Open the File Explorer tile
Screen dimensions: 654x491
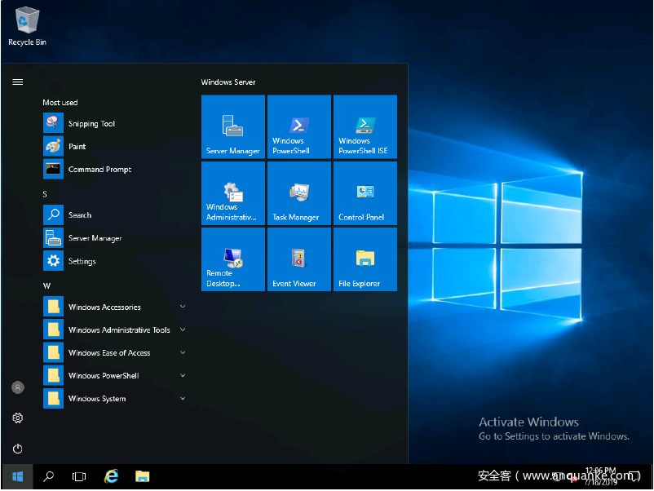tap(365, 259)
